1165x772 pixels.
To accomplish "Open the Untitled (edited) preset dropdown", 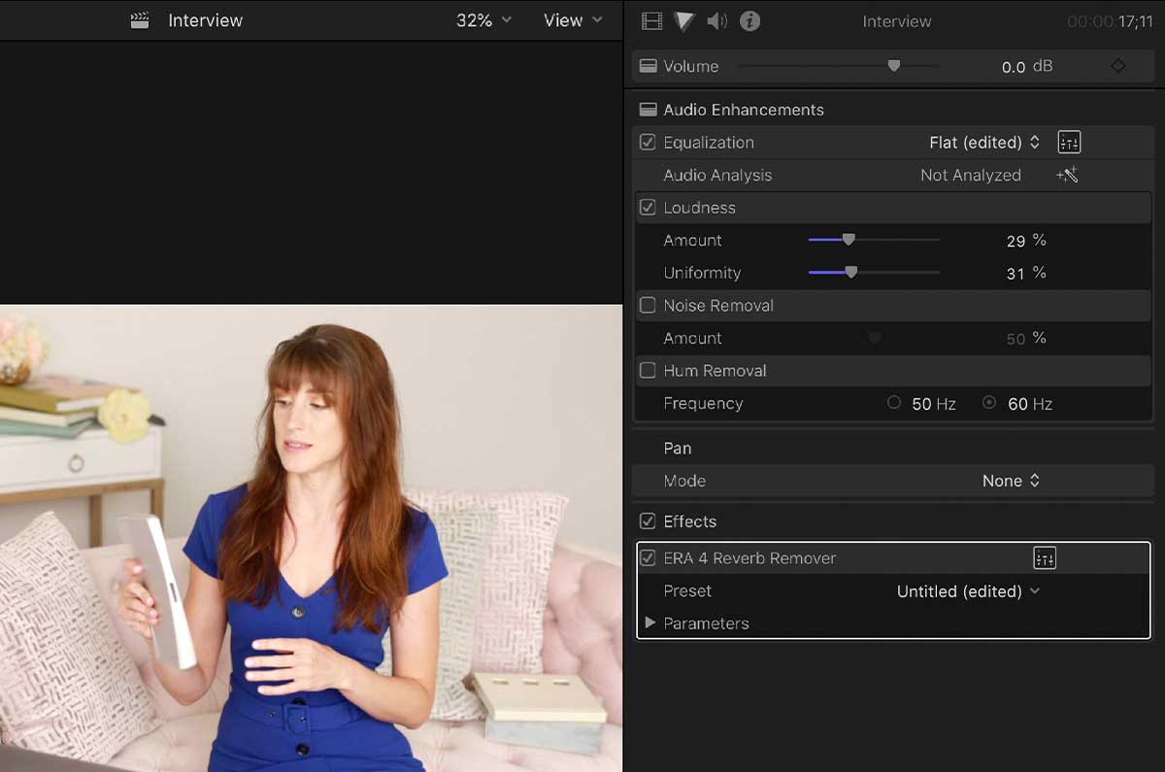I will coord(968,591).
